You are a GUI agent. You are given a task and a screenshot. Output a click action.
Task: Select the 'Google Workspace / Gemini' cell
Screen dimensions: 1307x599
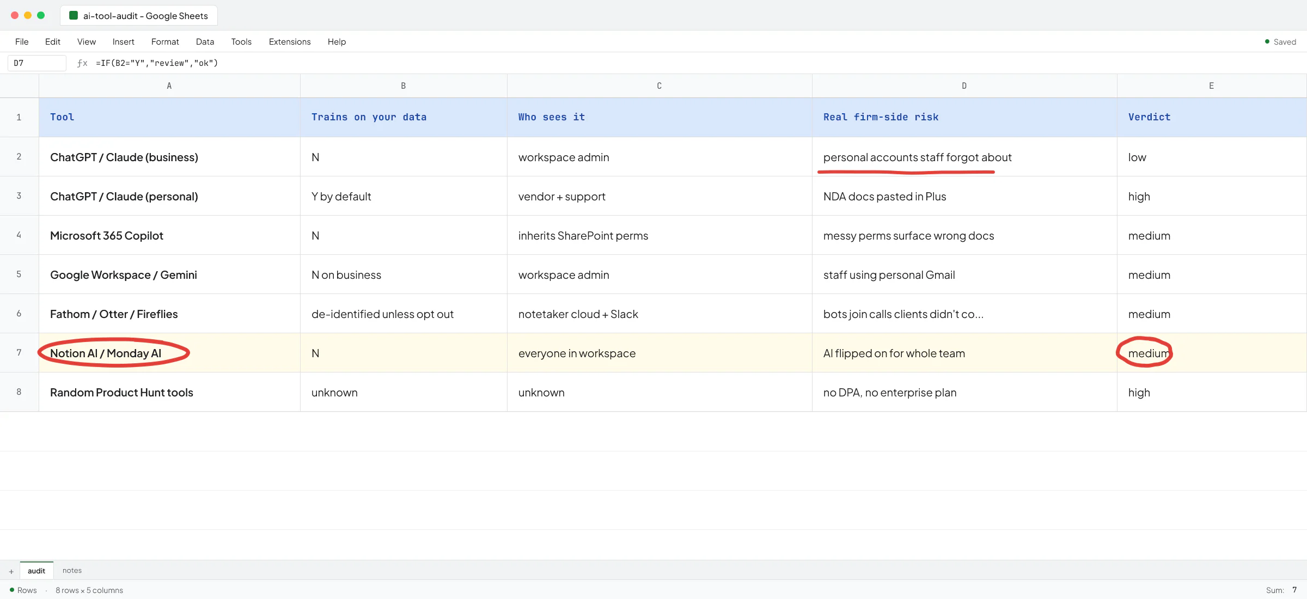[169, 274]
